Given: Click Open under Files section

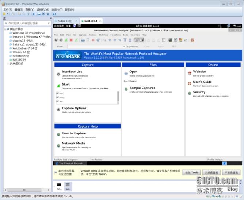Looking at the screenshot, I should [x=133, y=72].
